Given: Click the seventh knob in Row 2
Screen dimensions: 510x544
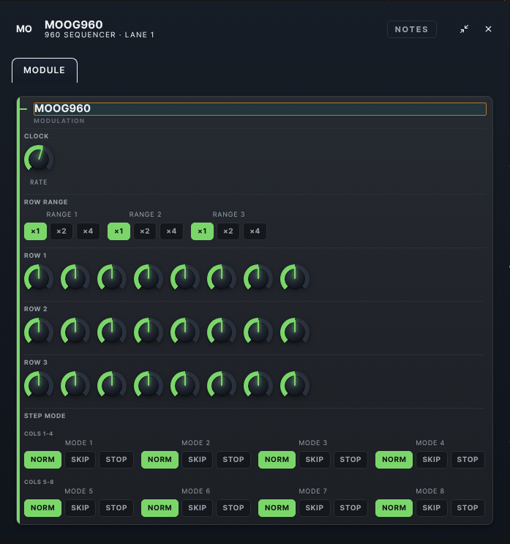Looking at the screenshot, I should coord(258,331).
